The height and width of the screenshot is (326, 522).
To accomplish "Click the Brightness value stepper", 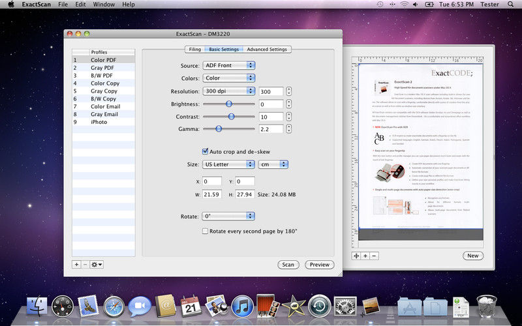I will [288, 104].
